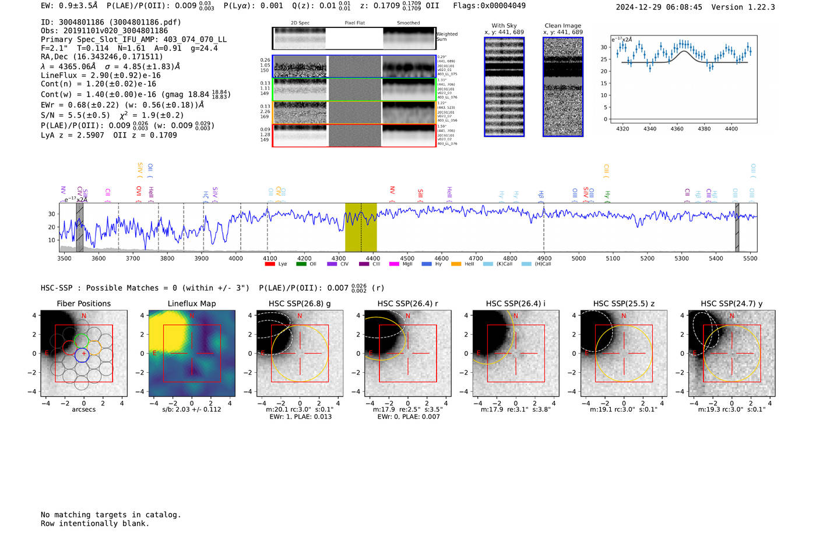The width and height of the screenshot is (816, 555).
Task: Select the green-bordered 2D spectrum row
Action: 354,90
